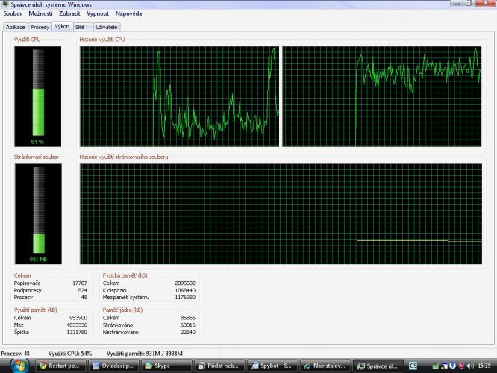Click the Task Manager title bar icon
The height and width of the screenshot is (373, 497).
tap(5, 4)
